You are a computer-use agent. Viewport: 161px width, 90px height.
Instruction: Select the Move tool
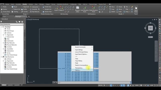(x=112, y=7)
